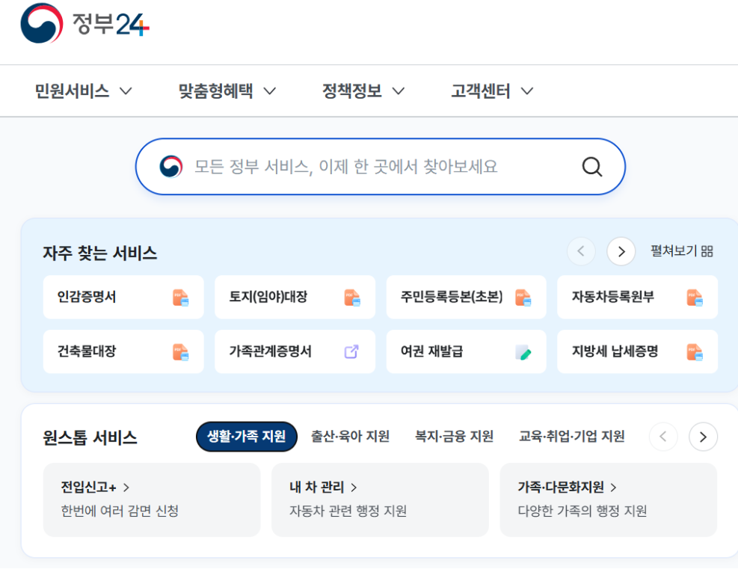Show previous 자주 찾는 서비스 items

[581, 251]
